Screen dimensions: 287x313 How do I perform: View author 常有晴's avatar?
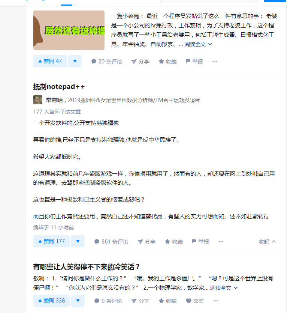[38, 100]
